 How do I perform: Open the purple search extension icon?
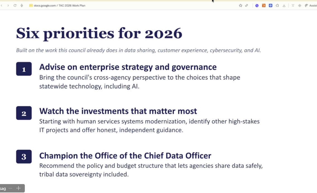257,6
